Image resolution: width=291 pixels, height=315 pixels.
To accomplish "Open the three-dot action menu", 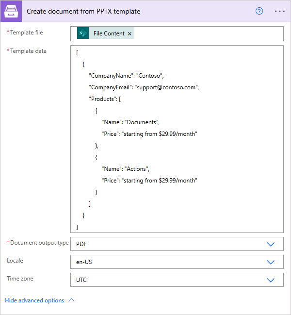I will pos(279,11).
